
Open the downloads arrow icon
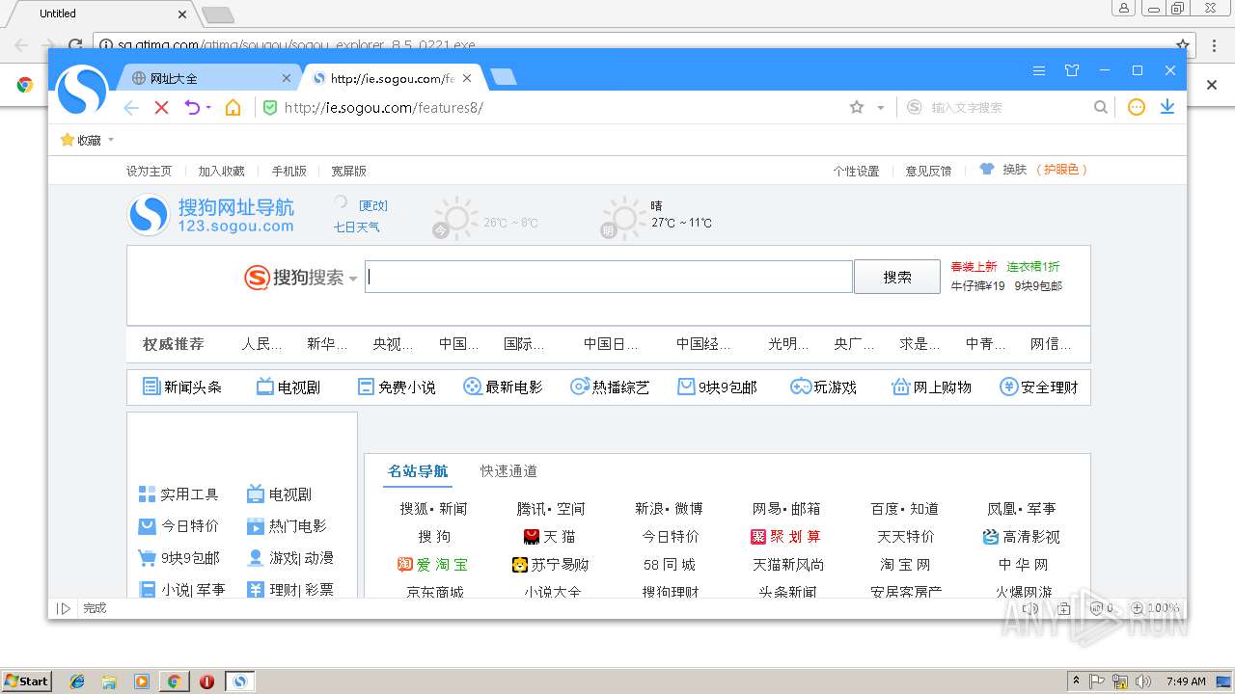click(1167, 107)
